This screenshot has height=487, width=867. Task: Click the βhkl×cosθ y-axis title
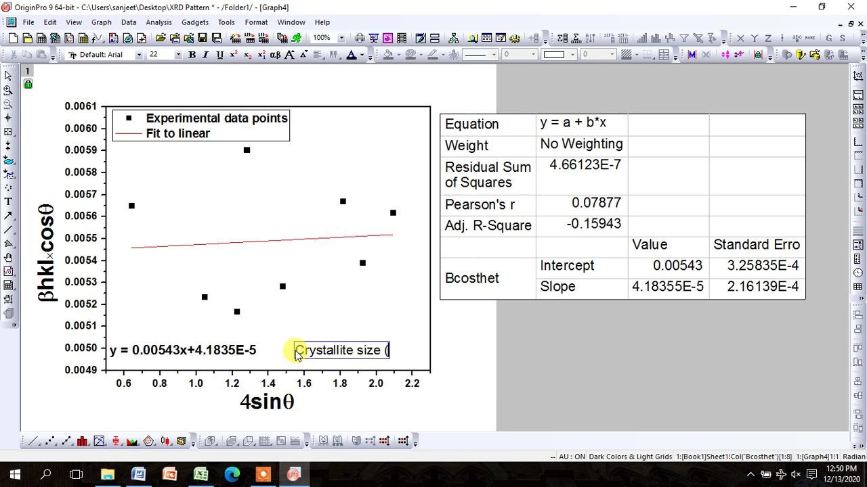(46, 252)
